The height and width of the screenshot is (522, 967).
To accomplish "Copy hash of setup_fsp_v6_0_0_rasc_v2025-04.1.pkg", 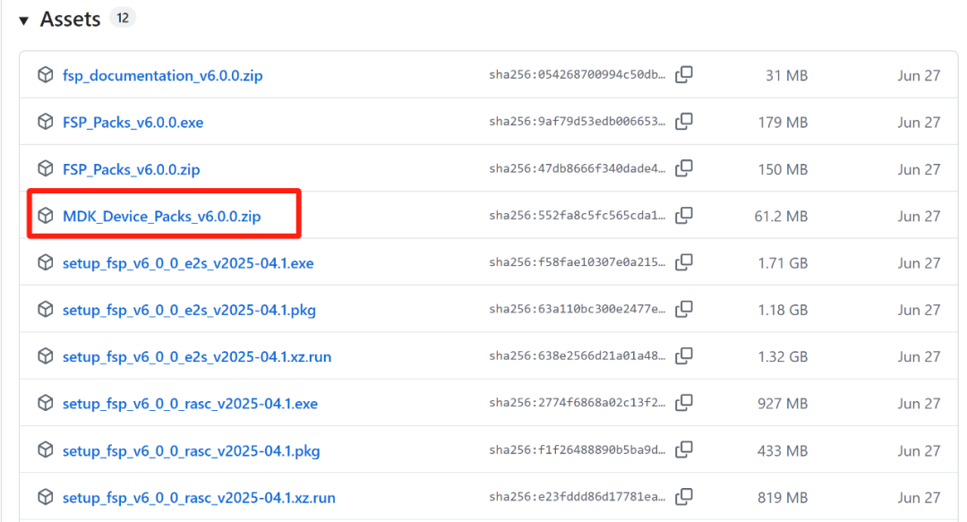I will pyautogui.click(x=684, y=449).
